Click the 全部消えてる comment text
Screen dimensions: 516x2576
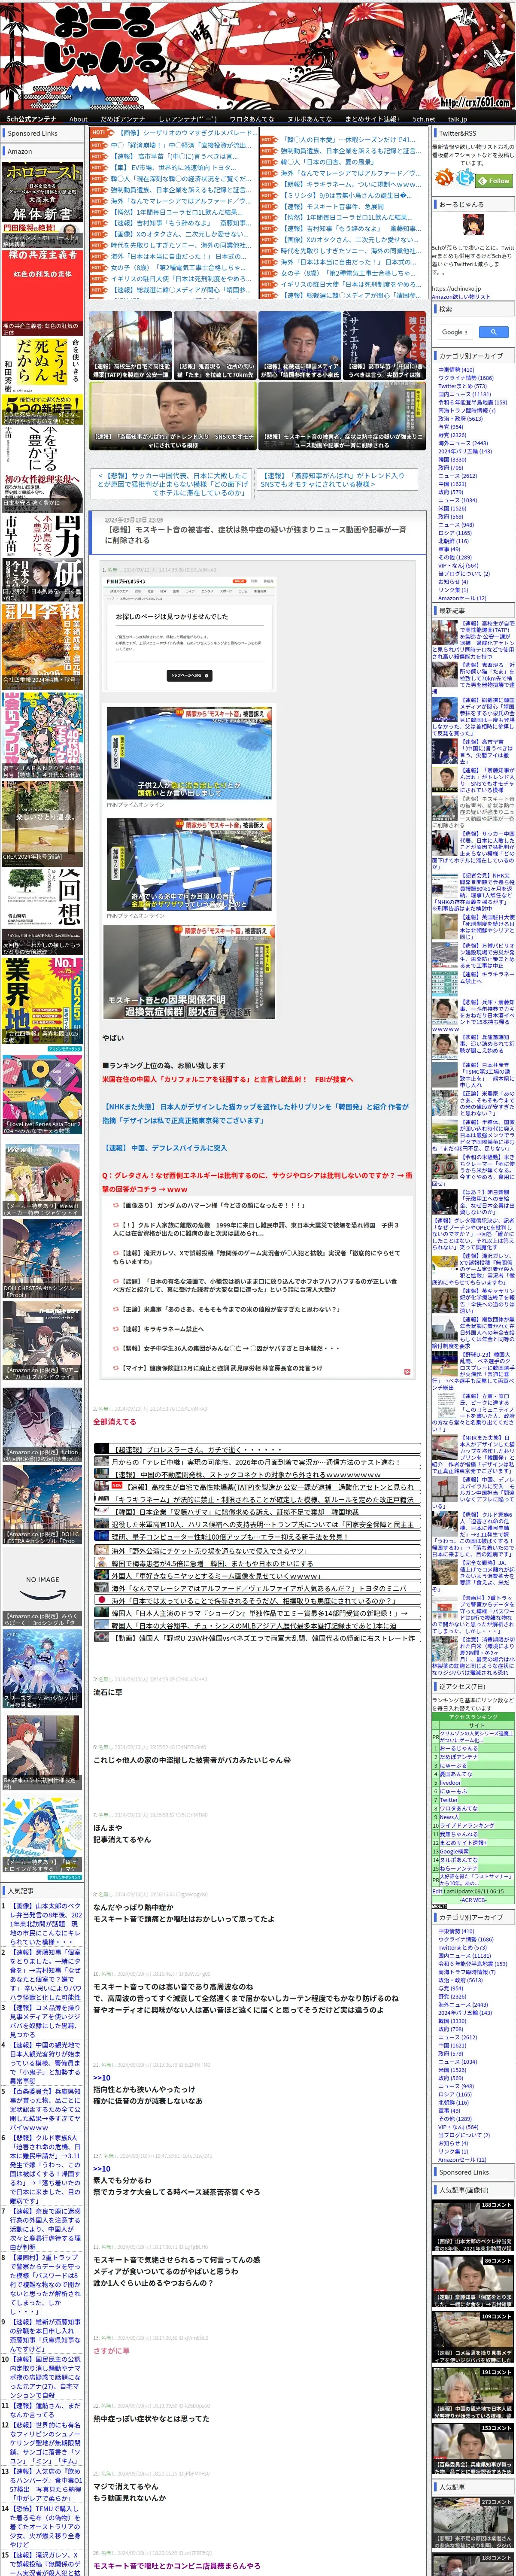tap(114, 1421)
